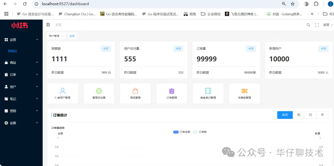The image size is (334, 166).
Task: Open the 封面 · Golang修养 bookmark
Action: 285,14
